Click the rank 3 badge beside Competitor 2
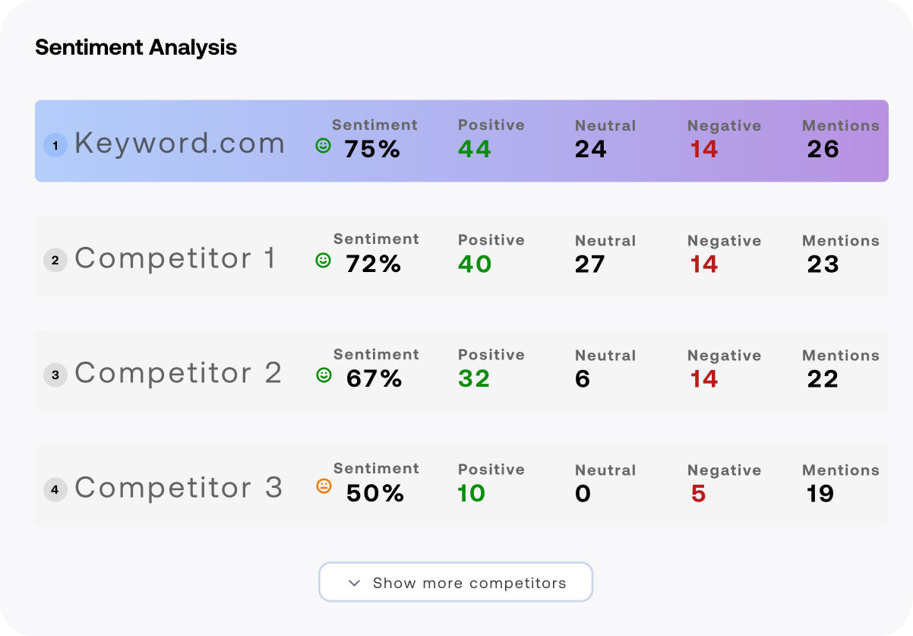This screenshot has width=913, height=636. point(55,375)
